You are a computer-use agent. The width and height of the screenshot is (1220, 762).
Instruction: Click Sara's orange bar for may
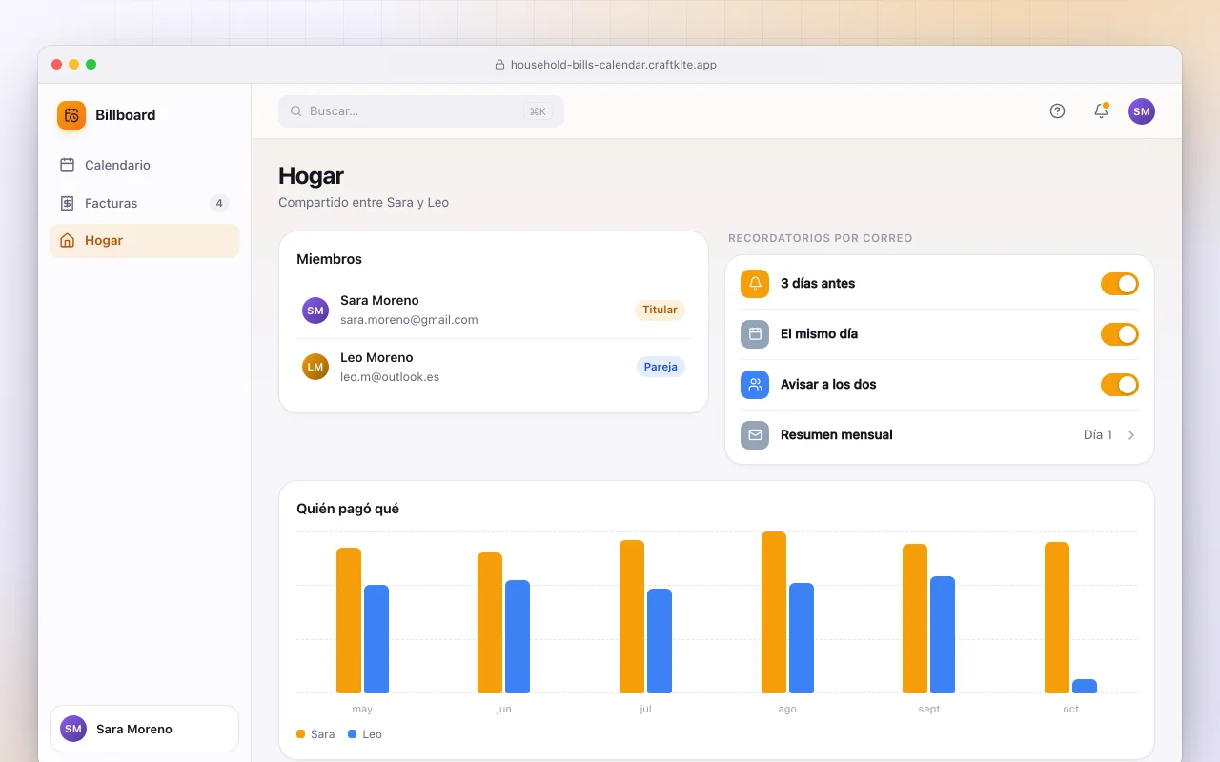349,620
